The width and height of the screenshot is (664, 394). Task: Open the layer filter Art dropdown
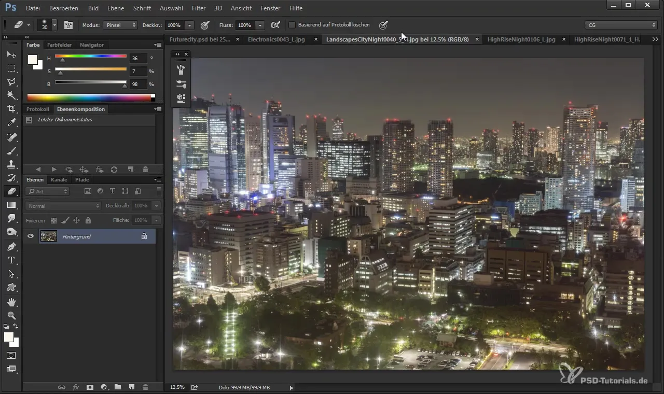click(47, 191)
